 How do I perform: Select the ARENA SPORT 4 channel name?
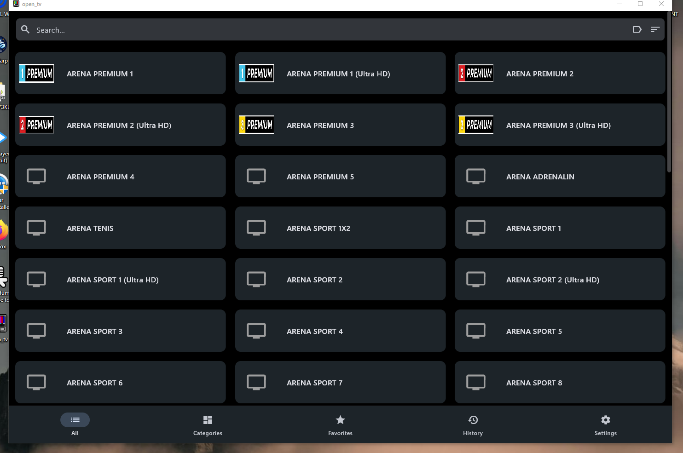click(x=315, y=331)
